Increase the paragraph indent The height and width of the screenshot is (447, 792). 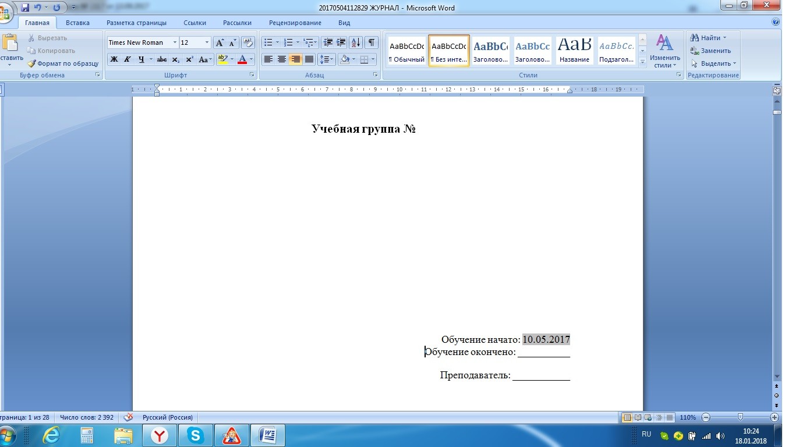(341, 42)
